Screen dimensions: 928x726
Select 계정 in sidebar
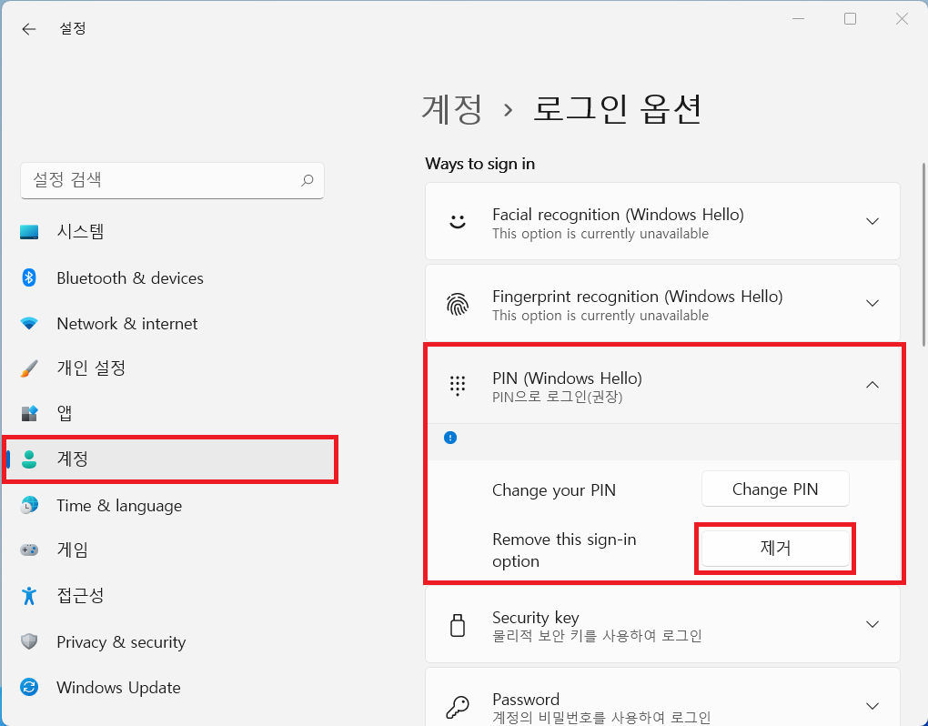(170, 459)
